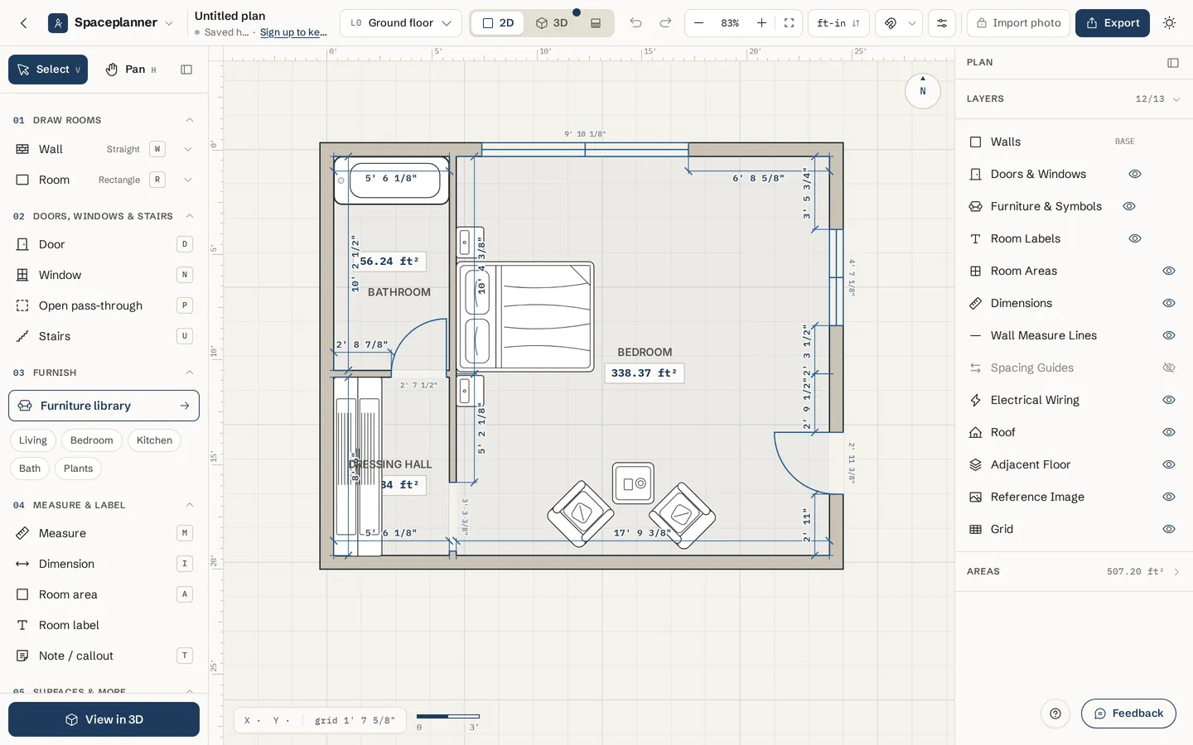The height and width of the screenshot is (745, 1193).
Task: Open the Ground floor level dropdown
Action: coord(401,23)
